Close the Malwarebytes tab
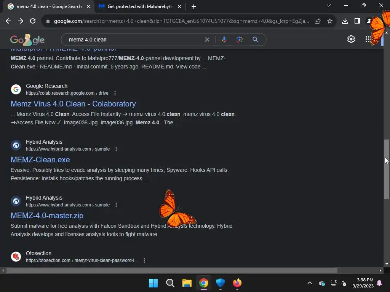The width and height of the screenshot is (390, 292). click(x=179, y=6)
